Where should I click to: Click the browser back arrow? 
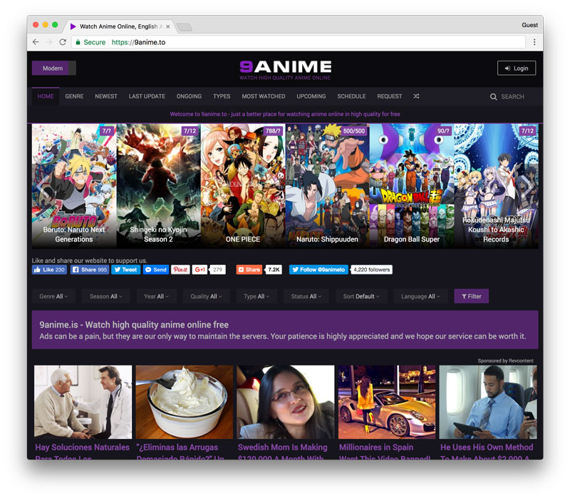36,42
